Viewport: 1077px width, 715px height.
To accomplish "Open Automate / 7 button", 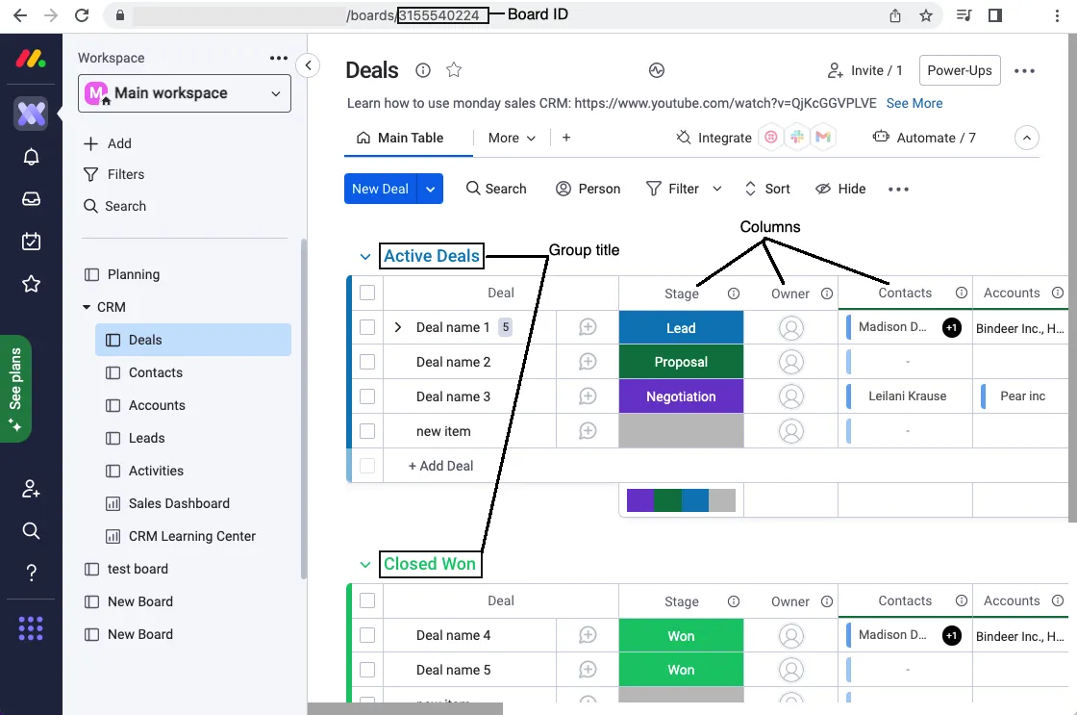I will point(924,138).
